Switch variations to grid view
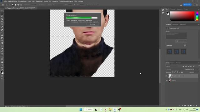The width and height of the screenshot is (200, 112). click(x=185, y=45)
